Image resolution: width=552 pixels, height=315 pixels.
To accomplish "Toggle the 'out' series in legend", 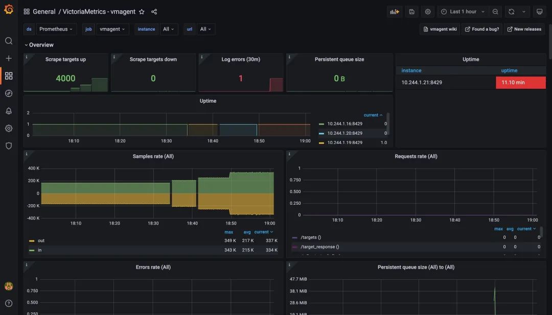I will pos(41,240).
